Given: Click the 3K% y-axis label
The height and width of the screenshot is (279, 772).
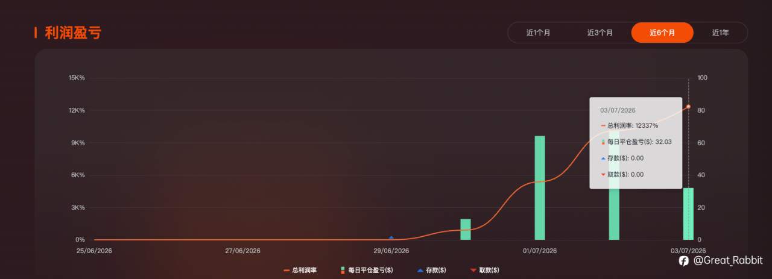Looking at the screenshot, I should coord(78,207).
